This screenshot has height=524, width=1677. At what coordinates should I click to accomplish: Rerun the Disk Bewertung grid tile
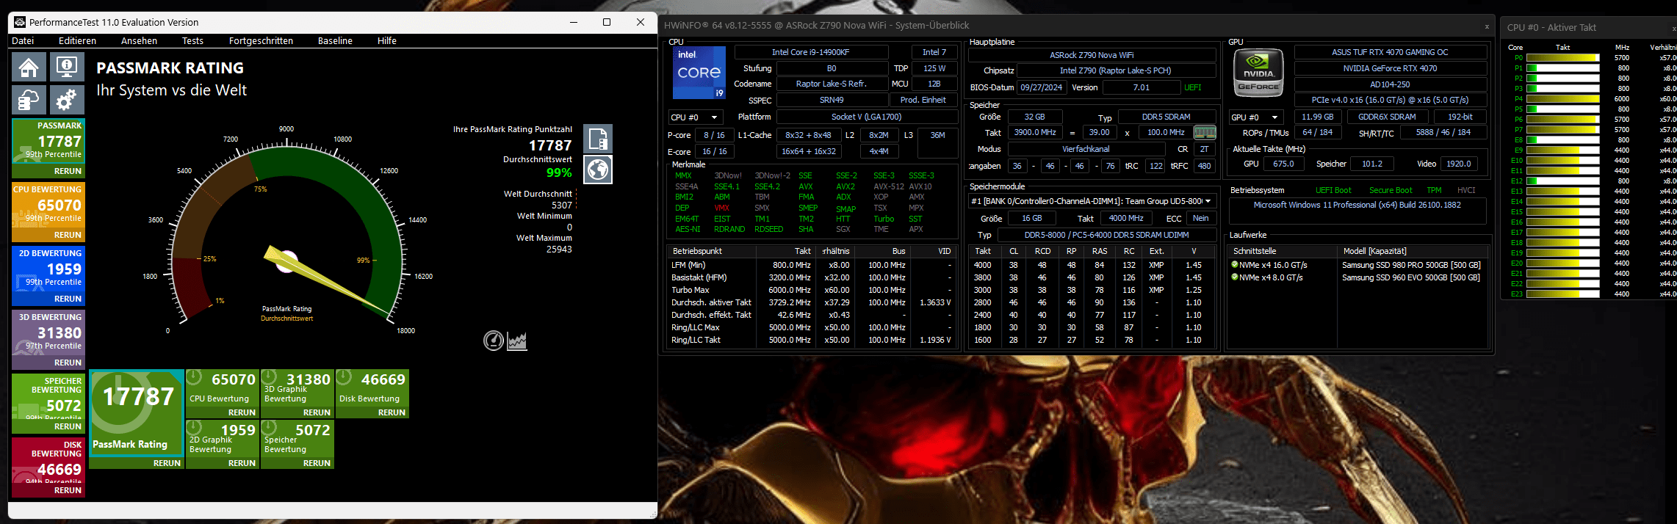(x=392, y=412)
